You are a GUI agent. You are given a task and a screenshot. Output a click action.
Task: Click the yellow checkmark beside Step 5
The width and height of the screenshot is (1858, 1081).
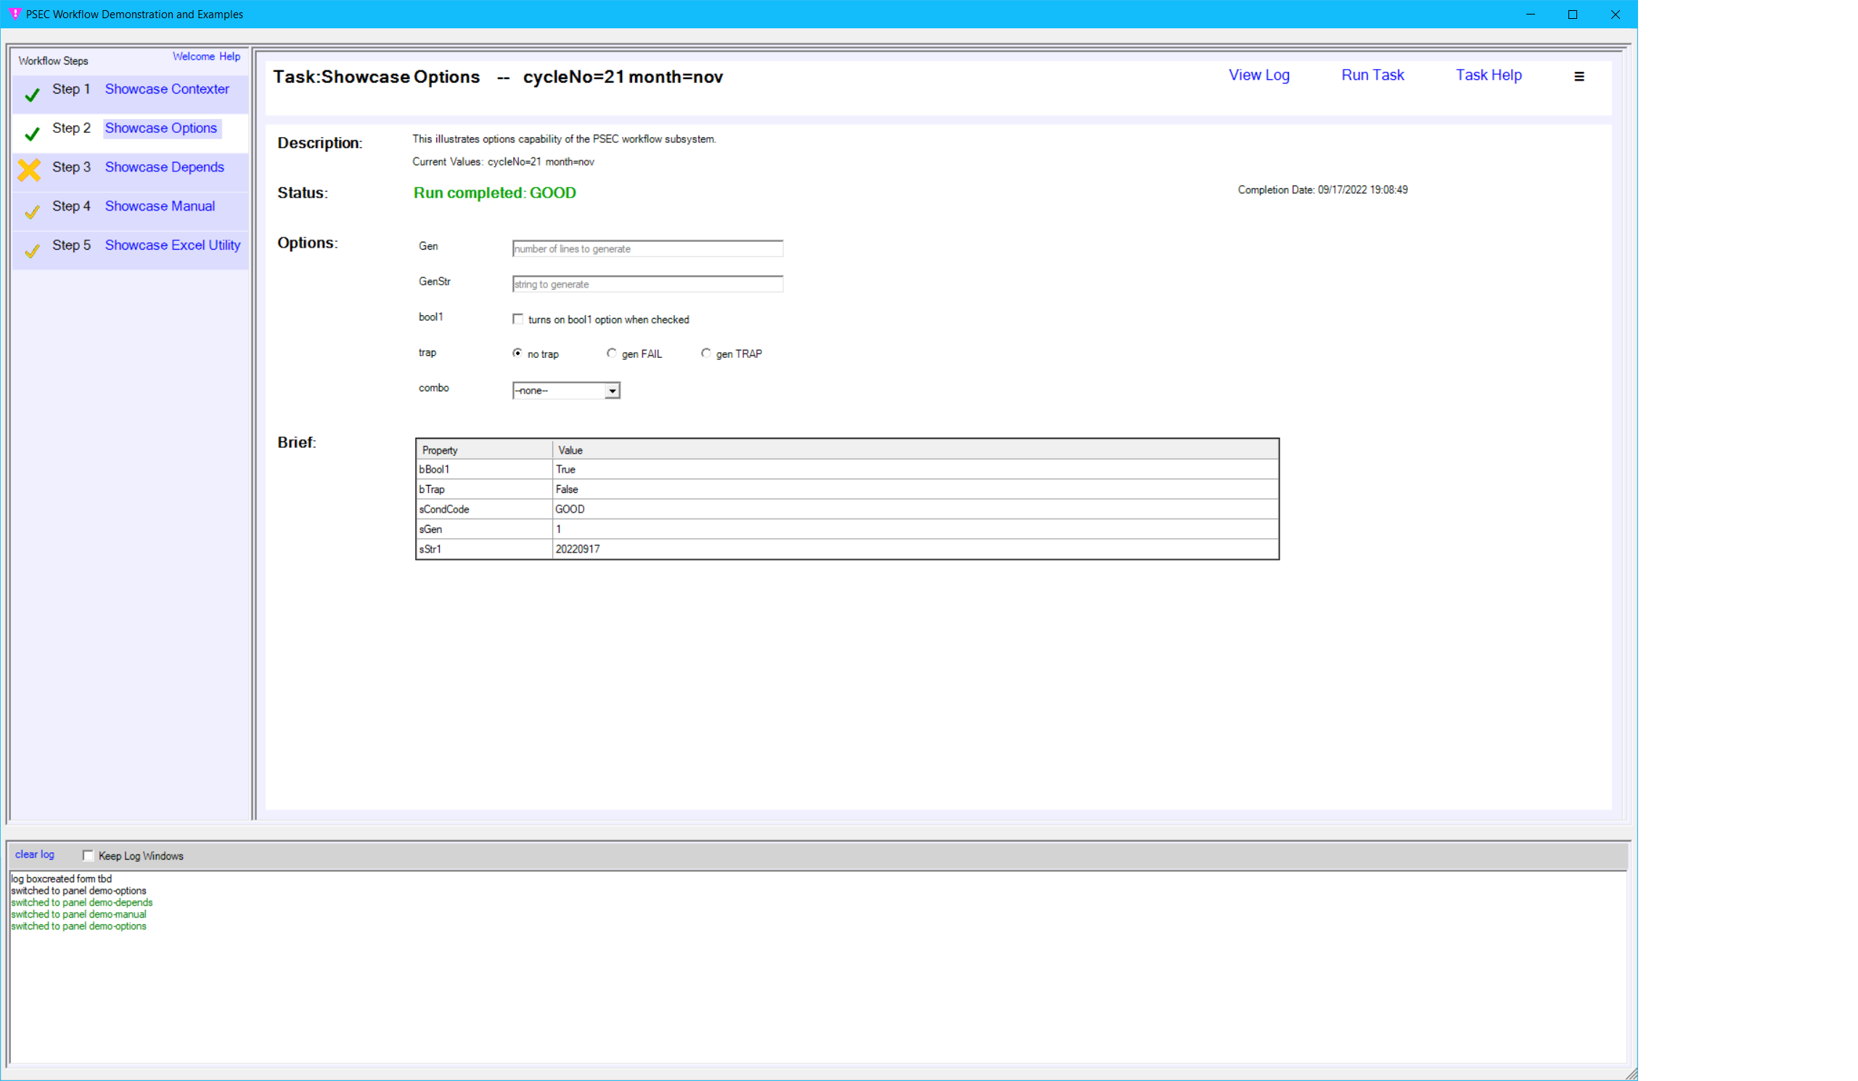click(32, 250)
